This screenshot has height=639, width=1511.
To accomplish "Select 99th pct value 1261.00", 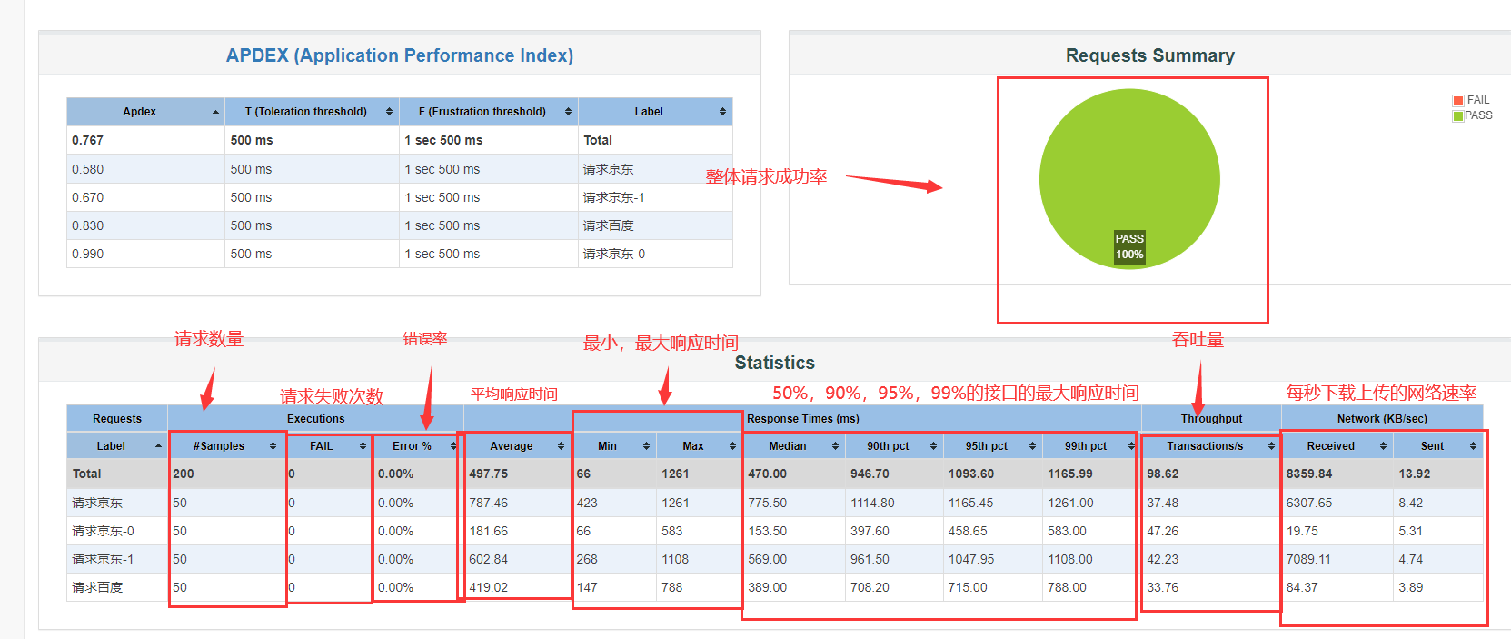I will tap(1070, 503).
